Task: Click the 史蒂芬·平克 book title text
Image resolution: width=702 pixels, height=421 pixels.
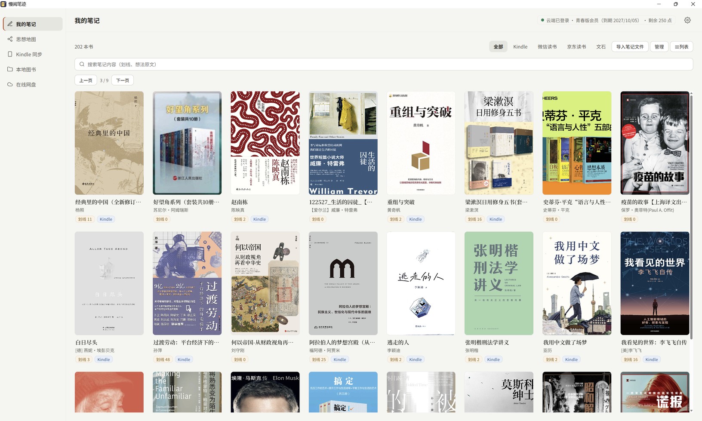Action: pyautogui.click(x=577, y=202)
